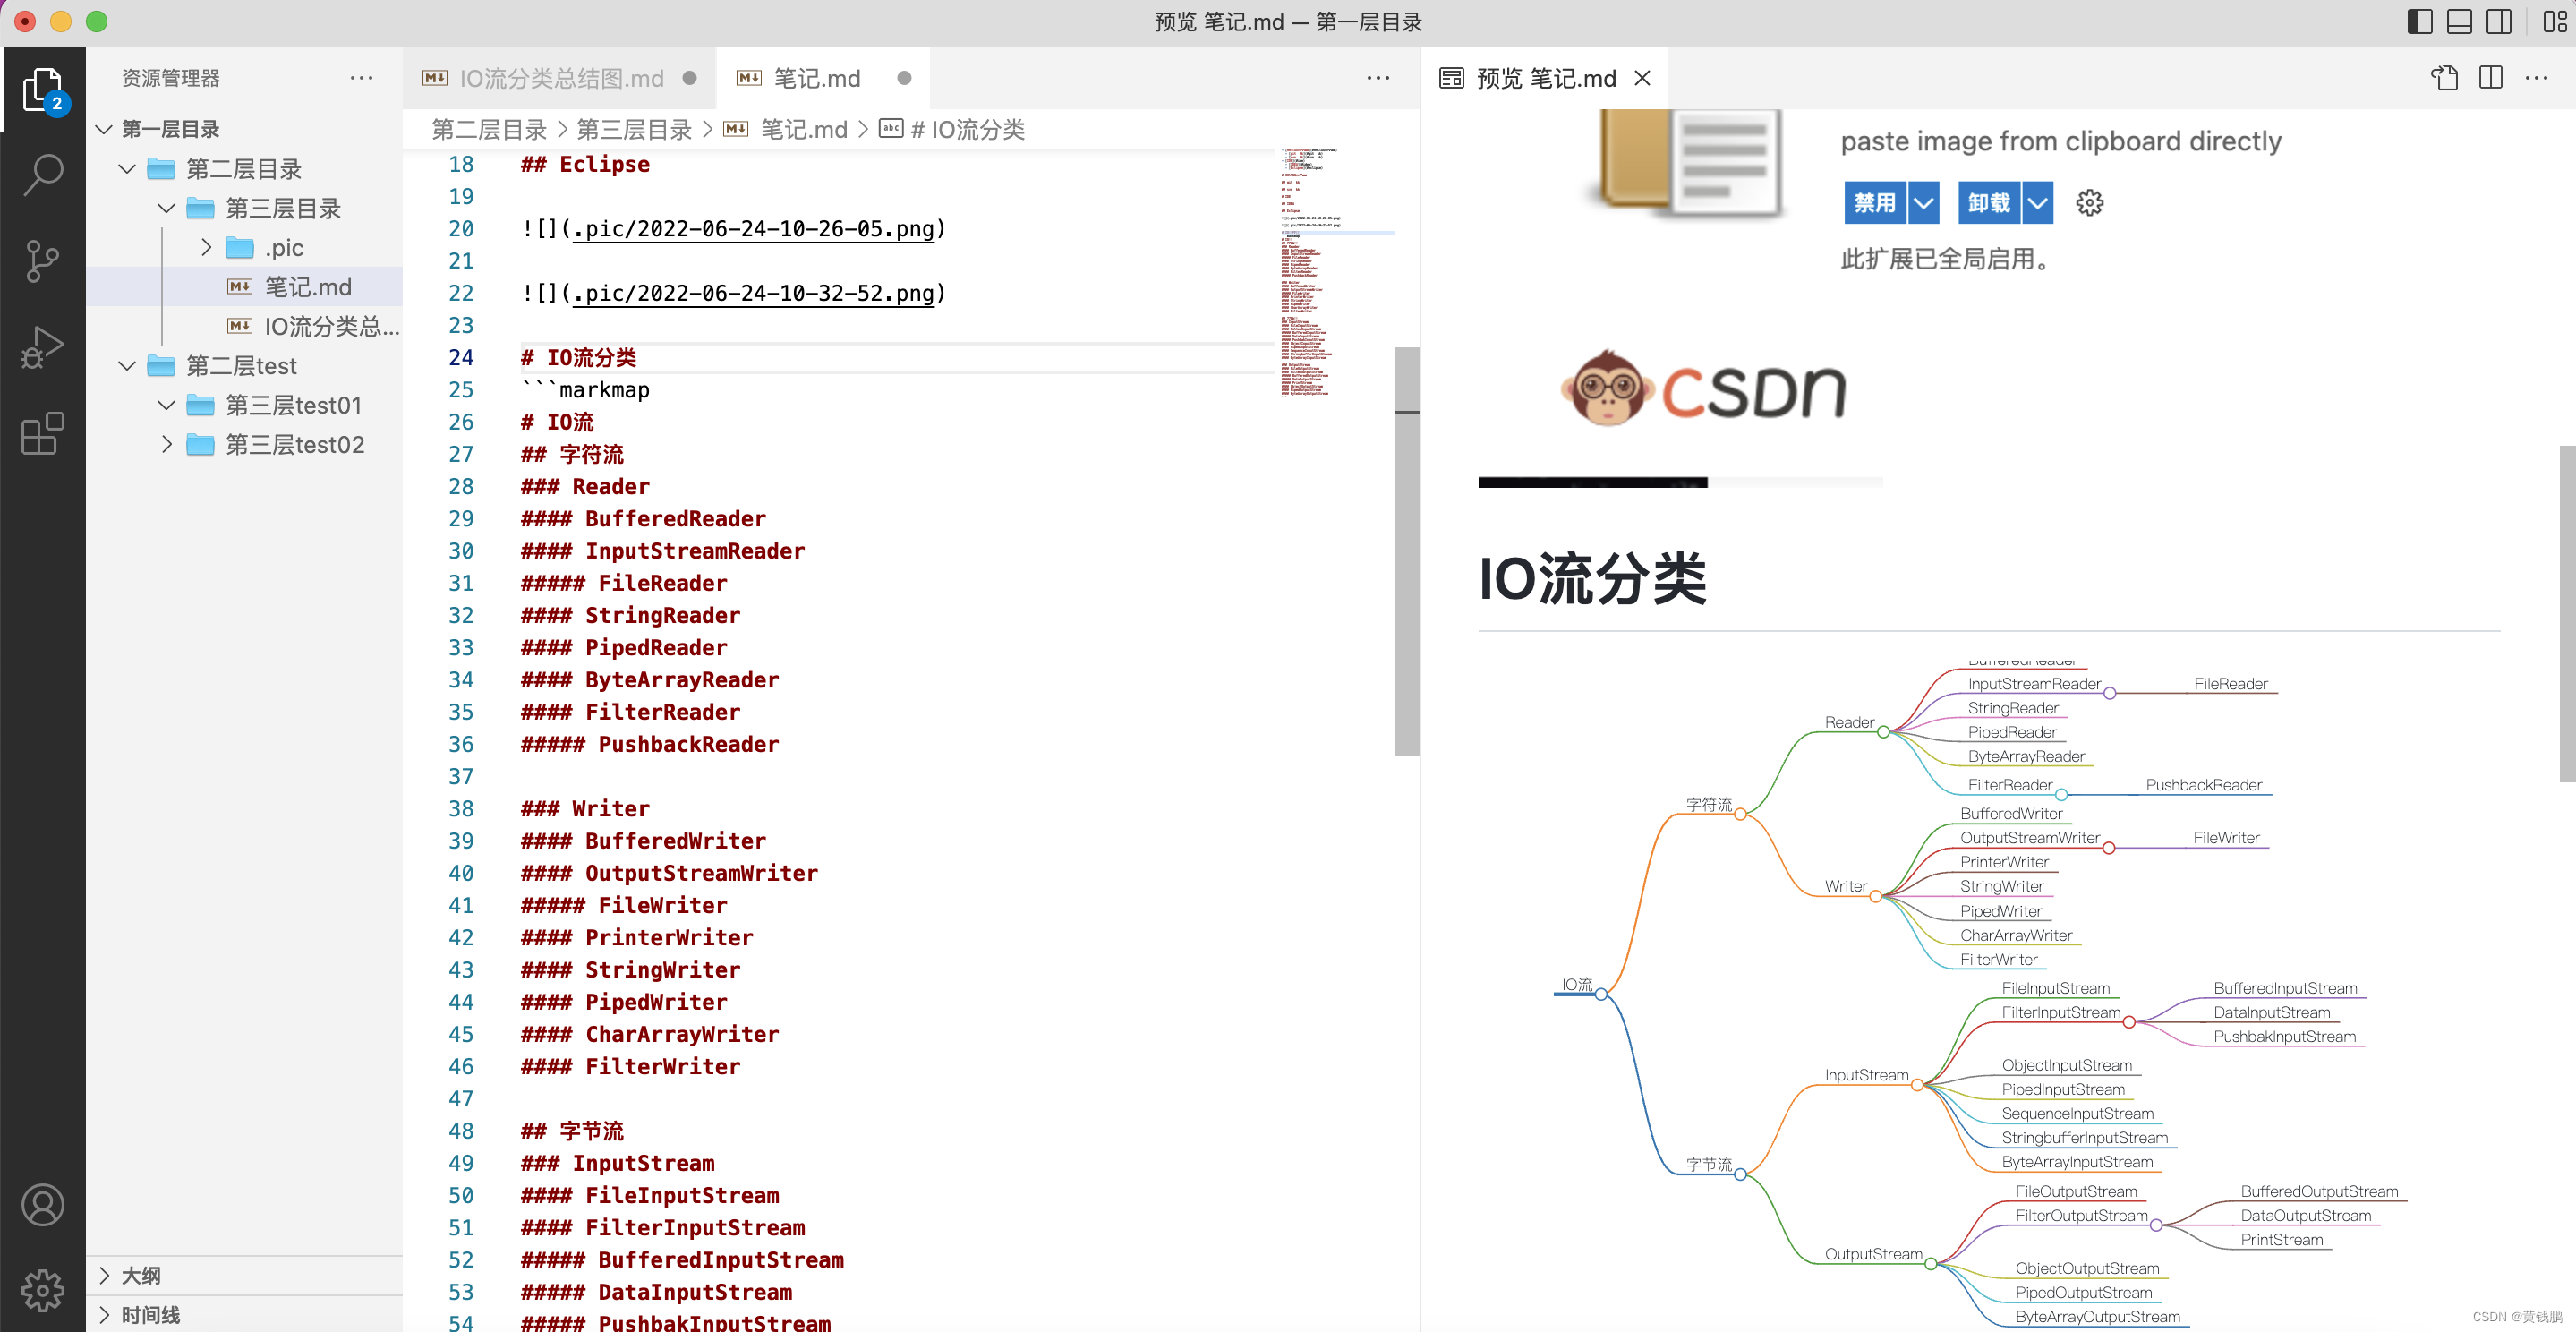Open the Paste Image extension settings gear

[x=2090, y=202]
